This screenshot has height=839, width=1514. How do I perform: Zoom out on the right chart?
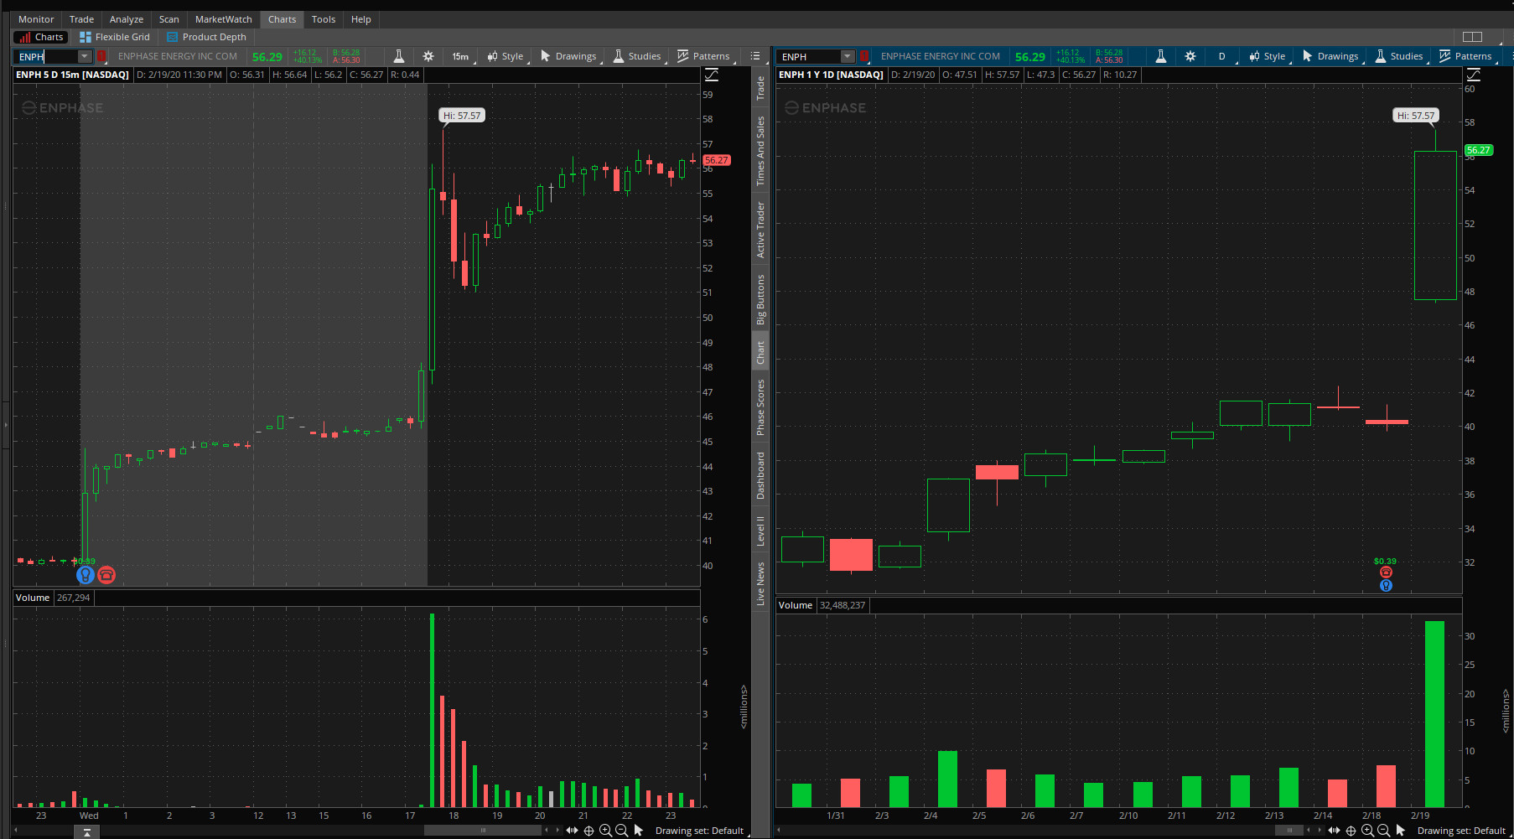(x=1384, y=831)
